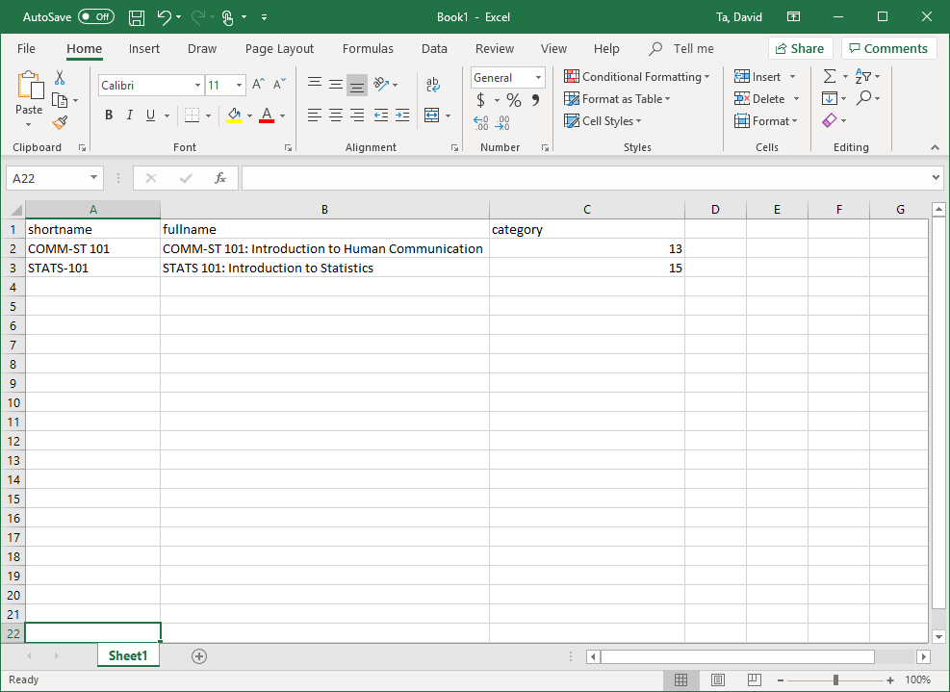950x692 pixels.
Task: Copy selection using Copy icon
Action: pos(60,100)
